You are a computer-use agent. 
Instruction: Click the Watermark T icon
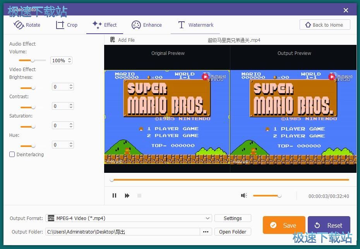(182, 25)
